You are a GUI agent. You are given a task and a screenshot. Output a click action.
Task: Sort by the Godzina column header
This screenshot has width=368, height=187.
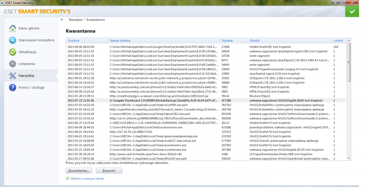87,40
